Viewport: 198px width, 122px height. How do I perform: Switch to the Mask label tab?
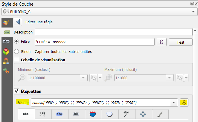[77, 114]
